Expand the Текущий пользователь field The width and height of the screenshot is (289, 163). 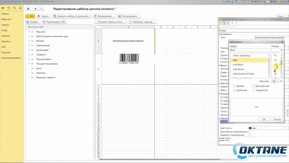point(29,64)
